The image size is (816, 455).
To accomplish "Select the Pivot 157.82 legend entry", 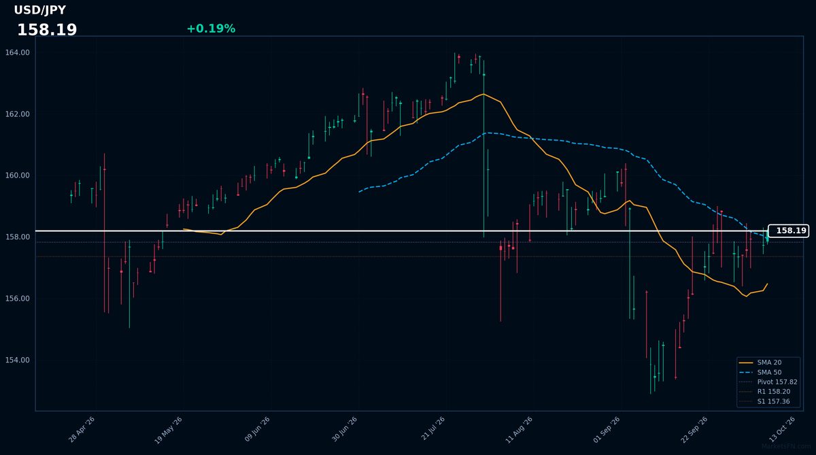I will [x=768, y=382].
